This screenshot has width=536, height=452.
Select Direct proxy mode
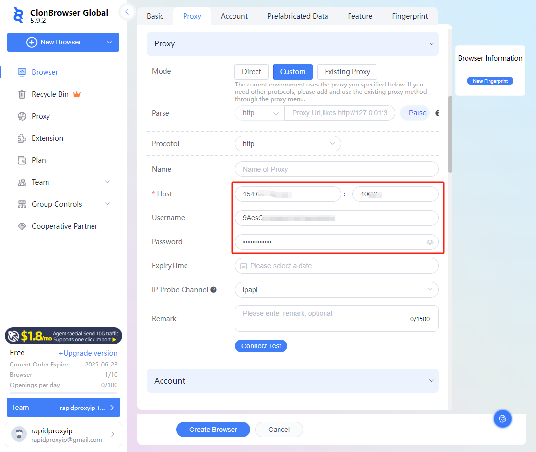[252, 72]
